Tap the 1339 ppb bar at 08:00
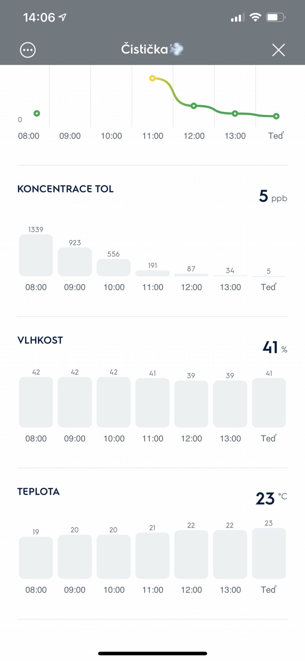This screenshot has width=305, height=661. (36, 255)
